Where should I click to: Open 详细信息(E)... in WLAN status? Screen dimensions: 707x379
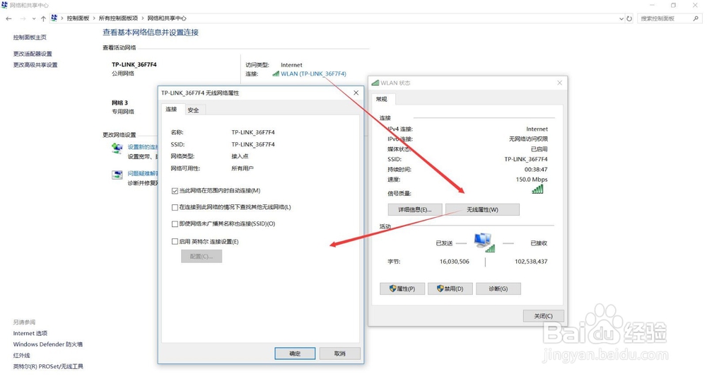[415, 210]
